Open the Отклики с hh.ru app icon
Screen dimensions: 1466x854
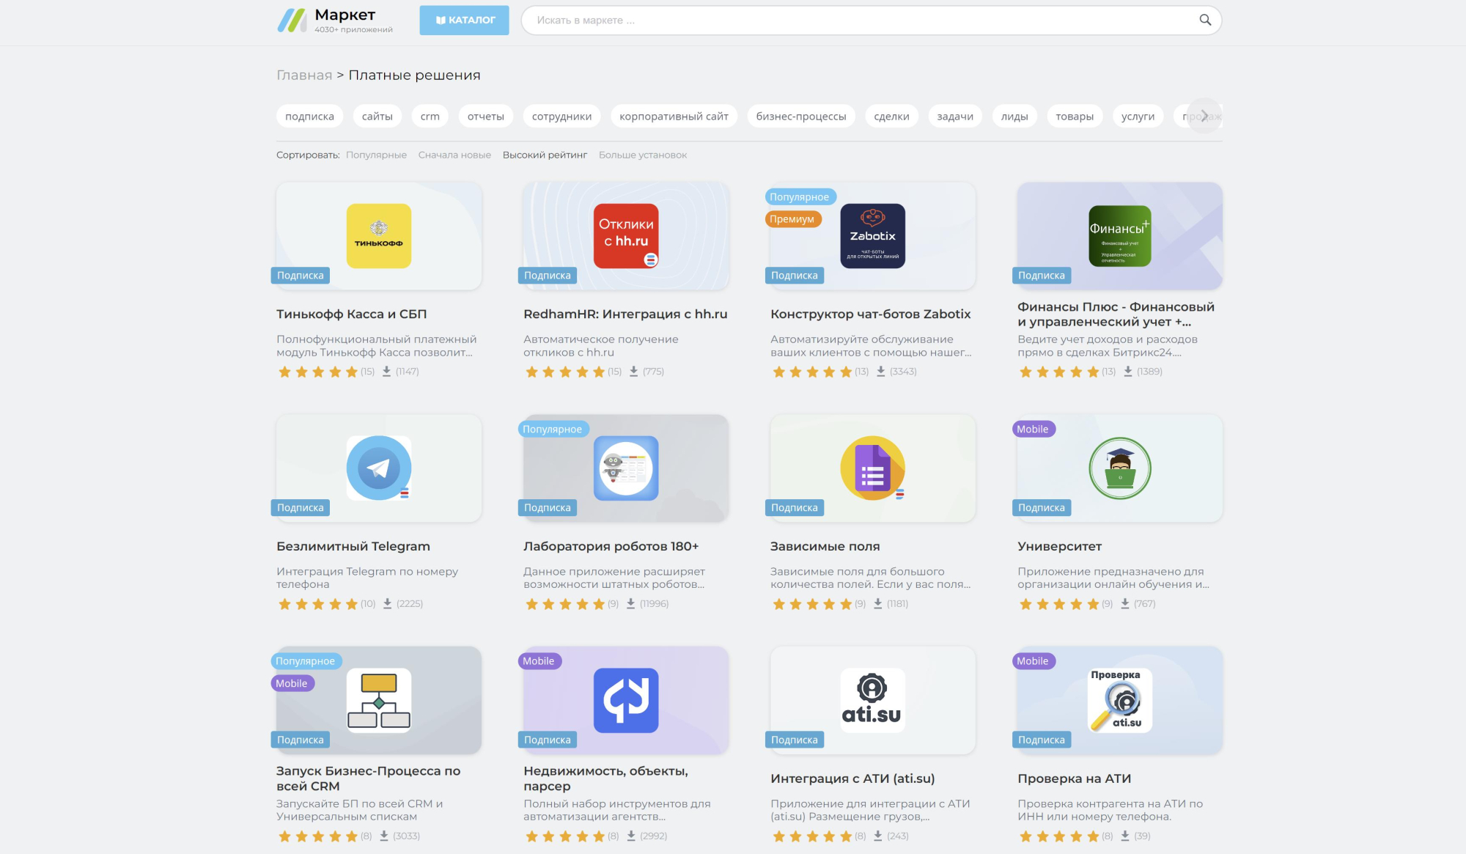(626, 236)
